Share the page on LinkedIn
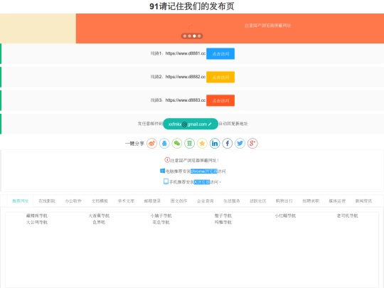 (x=215, y=143)
